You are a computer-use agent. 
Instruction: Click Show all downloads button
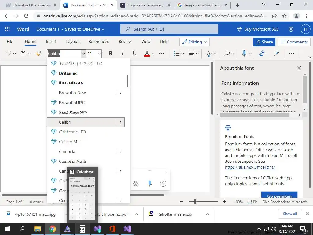click(290, 214)
